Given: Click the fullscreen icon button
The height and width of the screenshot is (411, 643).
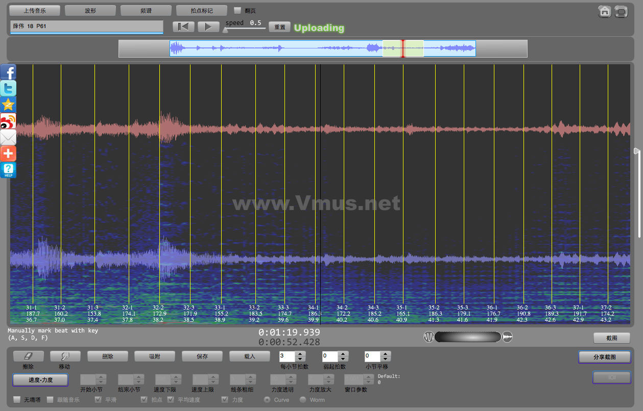Looking at the screenshot, I should 621,11.
